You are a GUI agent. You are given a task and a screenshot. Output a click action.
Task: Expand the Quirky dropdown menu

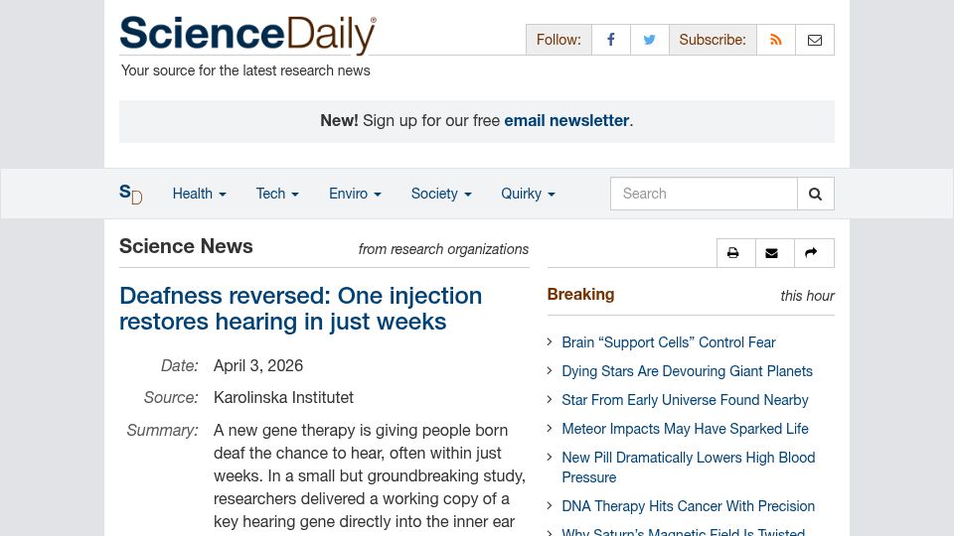click(x=528, y=194)
